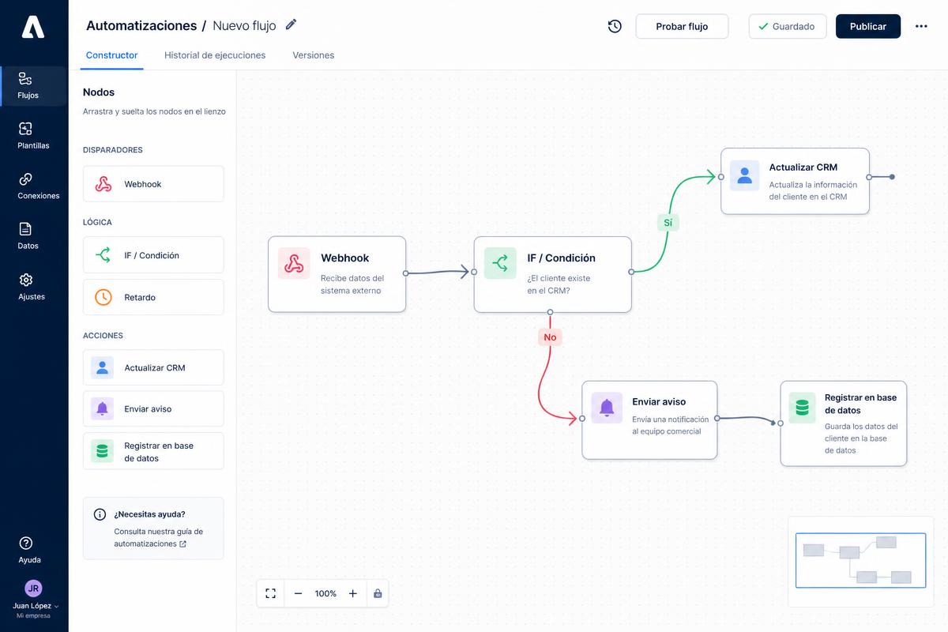Open Ajustes gear in sidebar

tap(32, 287)
